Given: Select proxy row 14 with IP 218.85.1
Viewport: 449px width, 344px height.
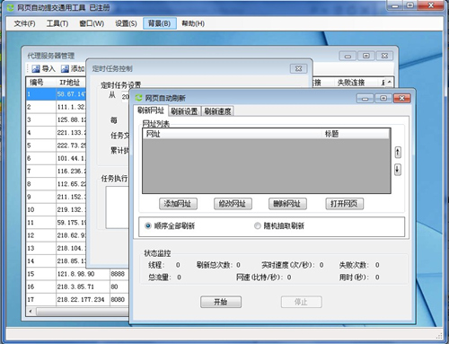Looking at the screenshot, I should click(57, 261).
